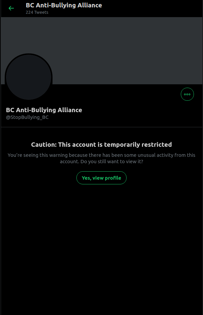Click the profile display name below avatar
Image resolution: width=203 pixels, height=315 pixels.
[x=44, y=110]
